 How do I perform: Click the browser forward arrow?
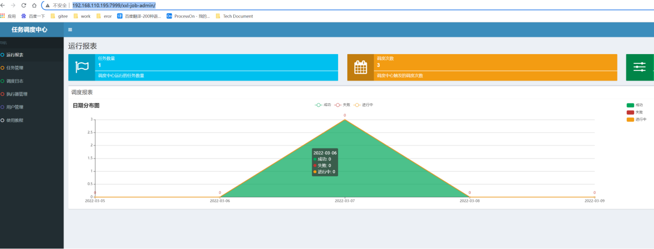coord(13,5)
